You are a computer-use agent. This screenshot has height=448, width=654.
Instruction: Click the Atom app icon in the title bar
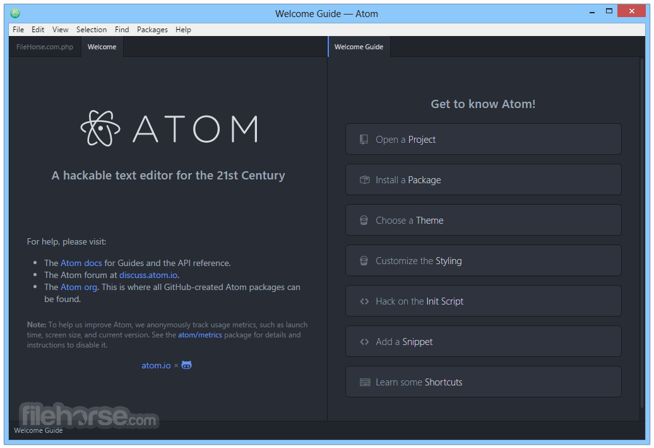pos(15,13)
